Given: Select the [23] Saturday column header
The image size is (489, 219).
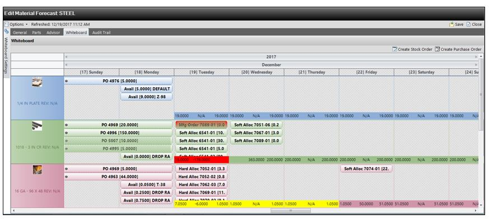Looking at the screenshot, I should pyautogui.click(x=421, y=72).
